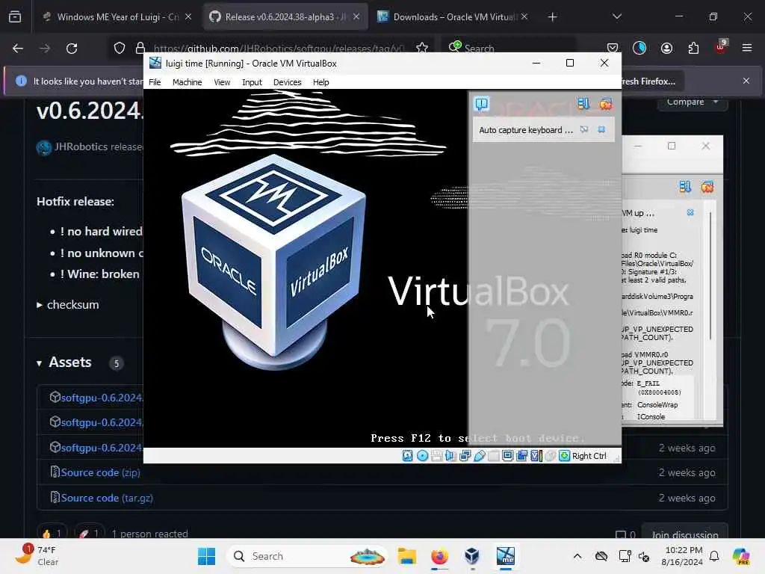
Task: Click the Firefox back arrow
Action: [18, 49]
